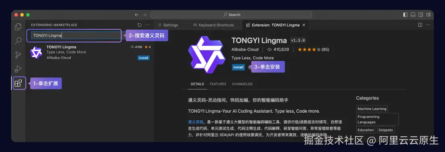This screenshot has height=152, width=445.
Task: Show the FEATURES tab of the extension
Action: 218,84
